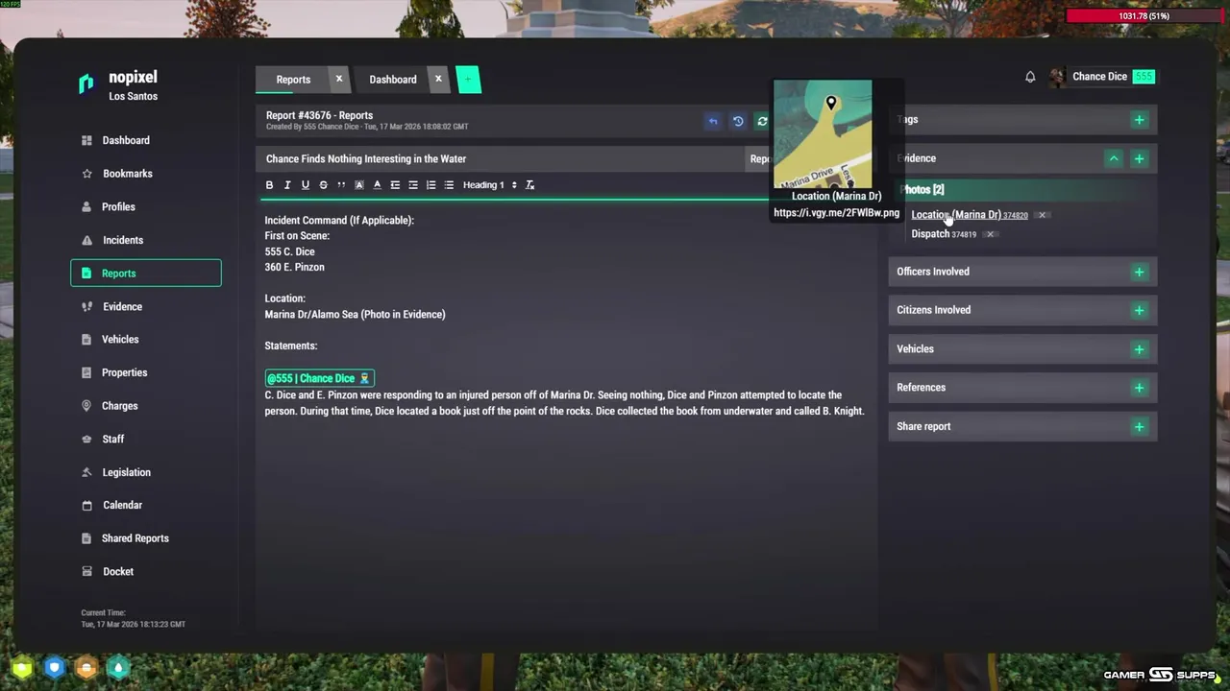Click the Report #43676 - Reports heading
Viewport: 1230px width, 691px height.
click(x=319, y=115)
